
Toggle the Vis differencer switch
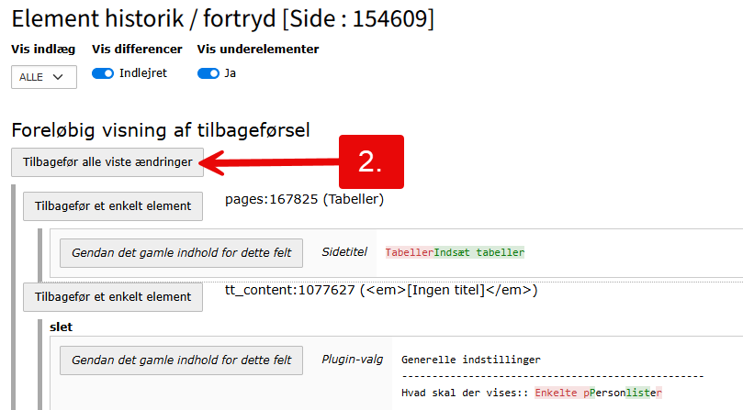click(x=102, y=73)
